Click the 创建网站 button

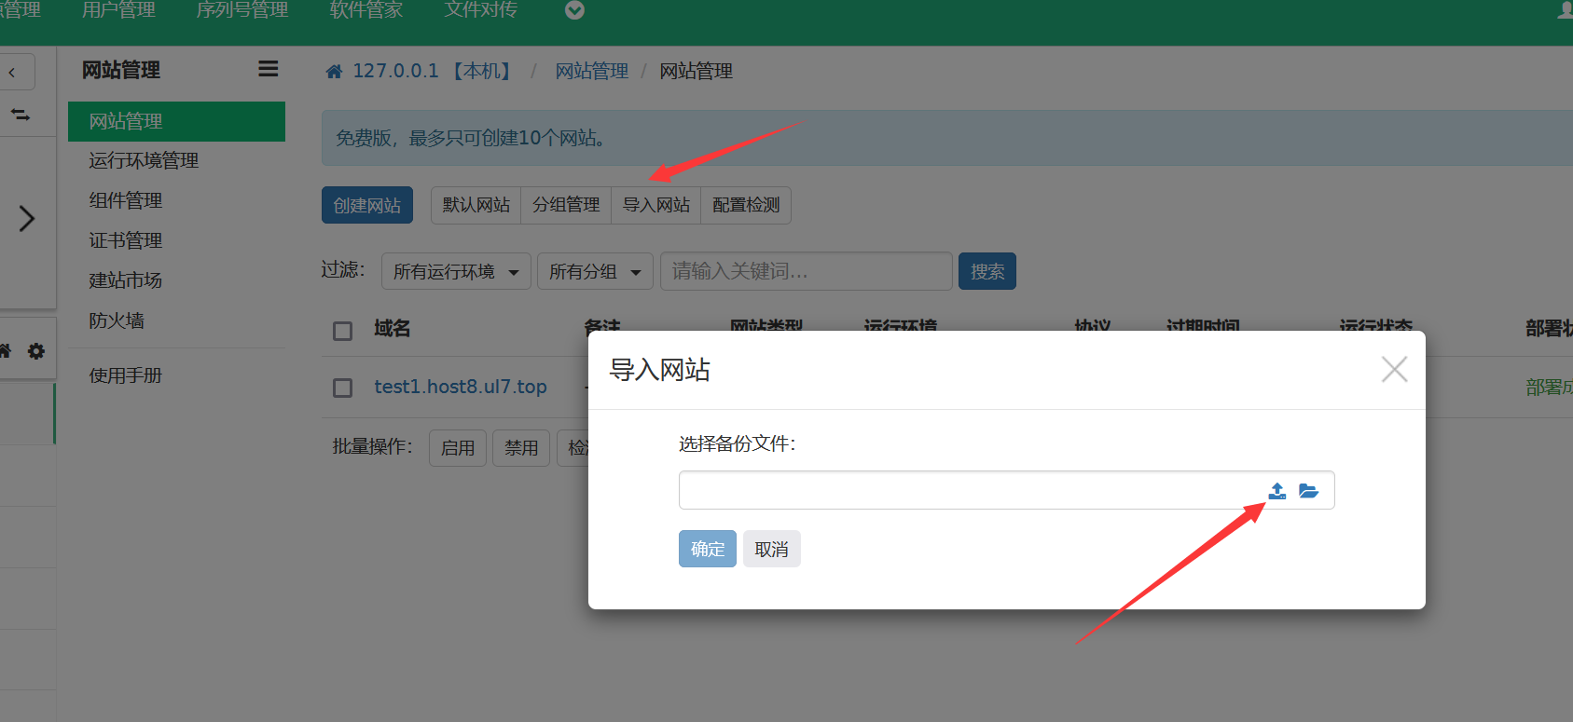point(367,205)
